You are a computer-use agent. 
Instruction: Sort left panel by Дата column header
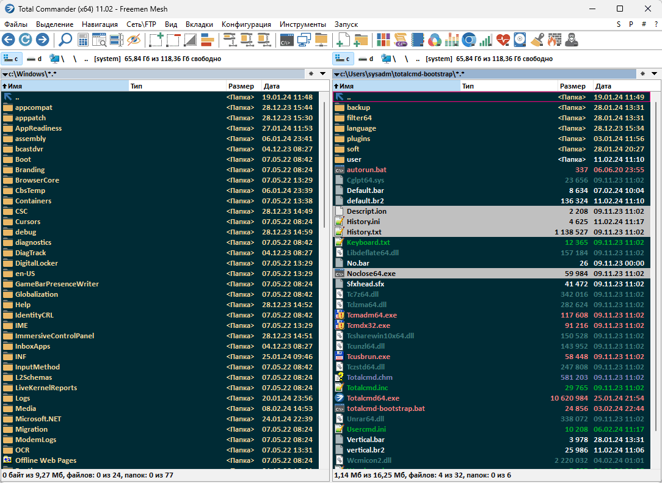click(x=272, y=86)
